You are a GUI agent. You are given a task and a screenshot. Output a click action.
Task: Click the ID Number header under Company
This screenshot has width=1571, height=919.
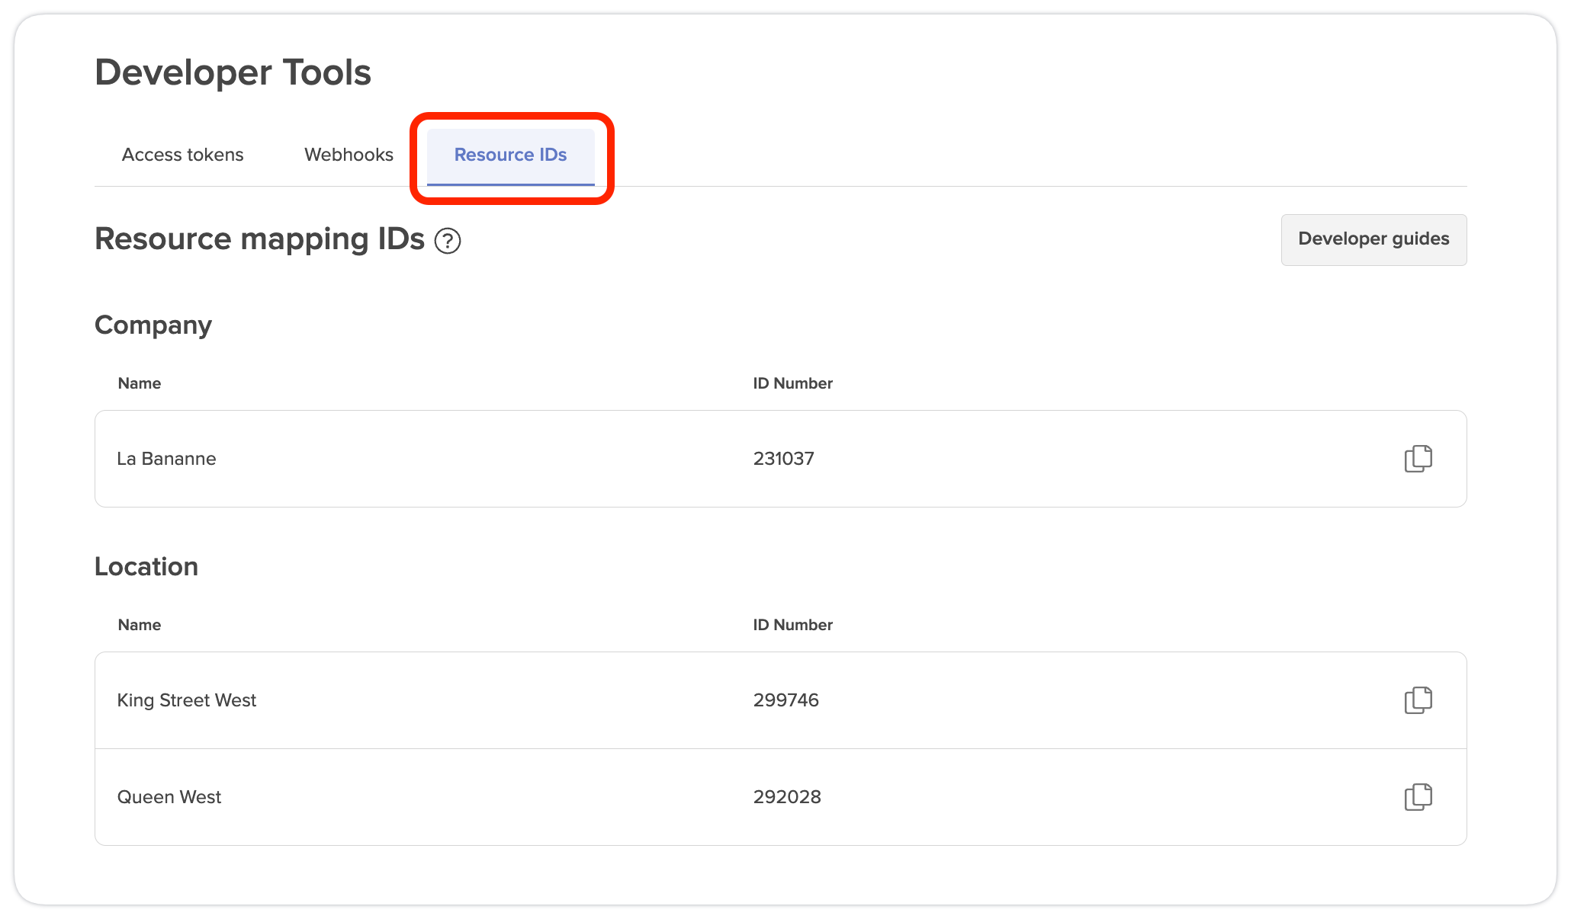[x=792, y=383]
